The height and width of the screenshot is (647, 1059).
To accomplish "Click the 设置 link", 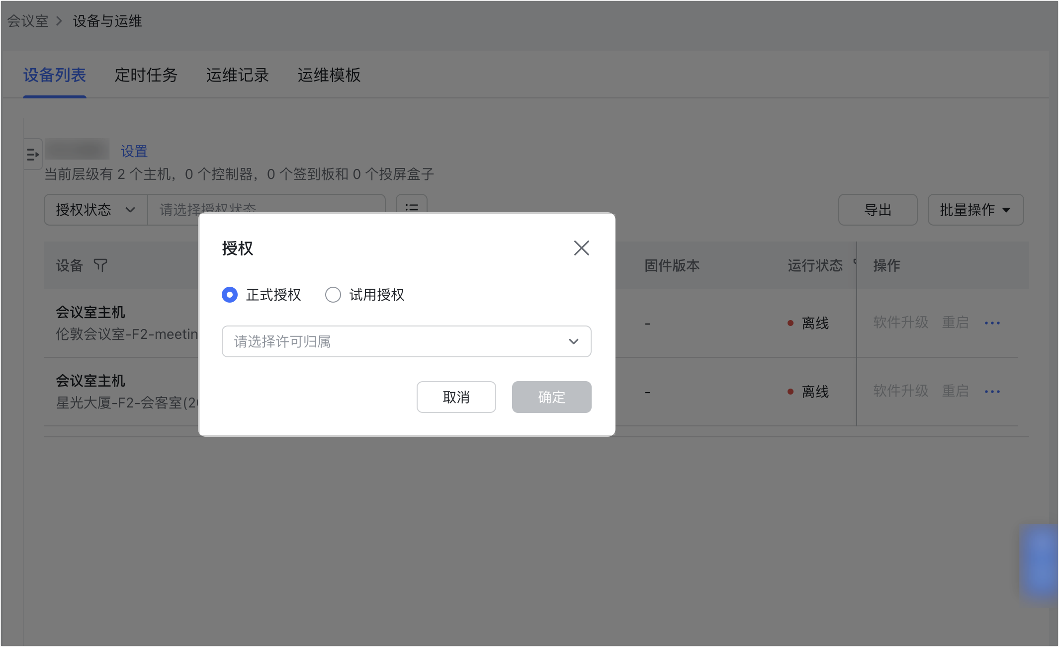I will pyautogui.click(x=134, y=151).
